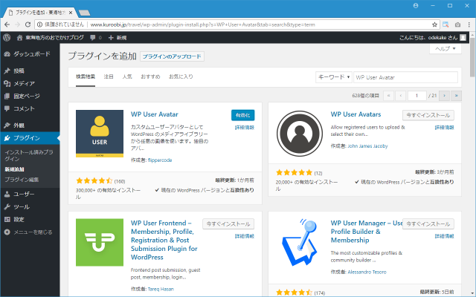Open the キーワード search type dropdown
Viewport: 476px width, 297px height.
(333, 76)
